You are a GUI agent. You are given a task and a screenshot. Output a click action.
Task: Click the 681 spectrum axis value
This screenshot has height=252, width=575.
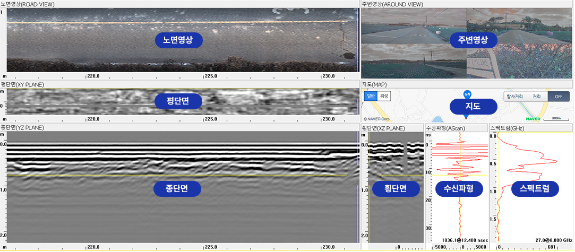pyautogui.click(x=553, y=247)
